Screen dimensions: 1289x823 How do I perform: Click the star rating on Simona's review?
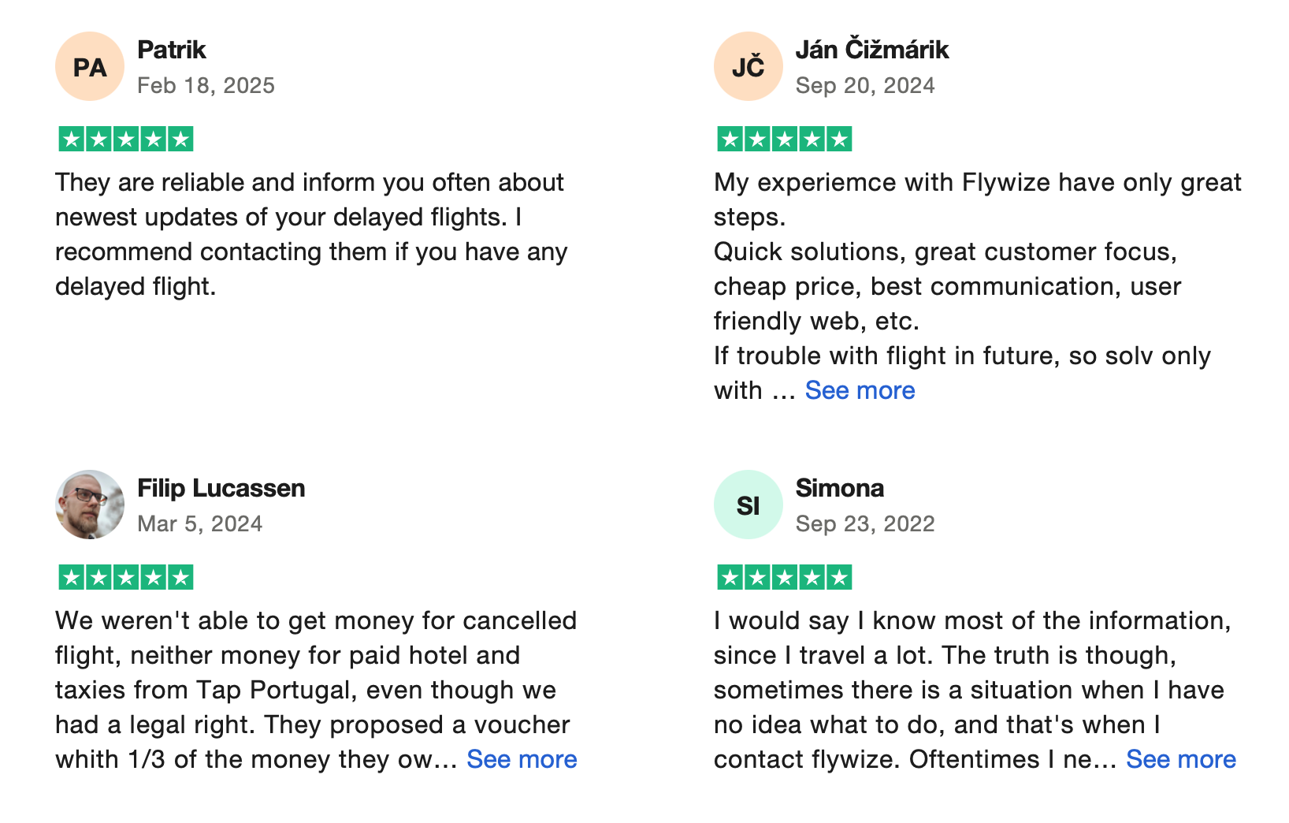click(785, 578)
